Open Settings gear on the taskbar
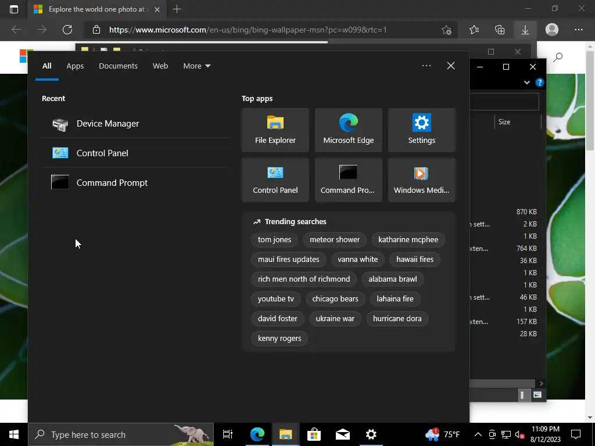Viewport: 595px width, 446px height. [x=371, y=434]
